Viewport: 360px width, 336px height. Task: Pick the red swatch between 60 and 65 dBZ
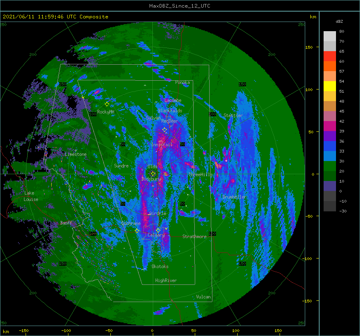pos(330,56)
